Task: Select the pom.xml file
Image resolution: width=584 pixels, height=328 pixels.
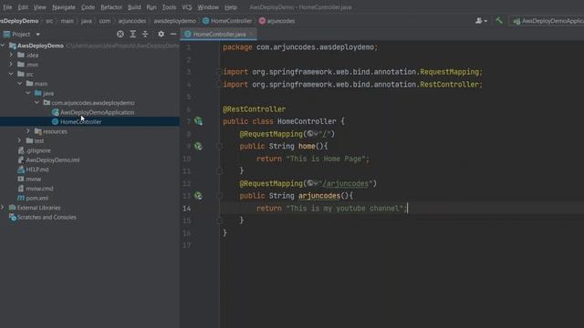Action: click(x=36, y=199)
